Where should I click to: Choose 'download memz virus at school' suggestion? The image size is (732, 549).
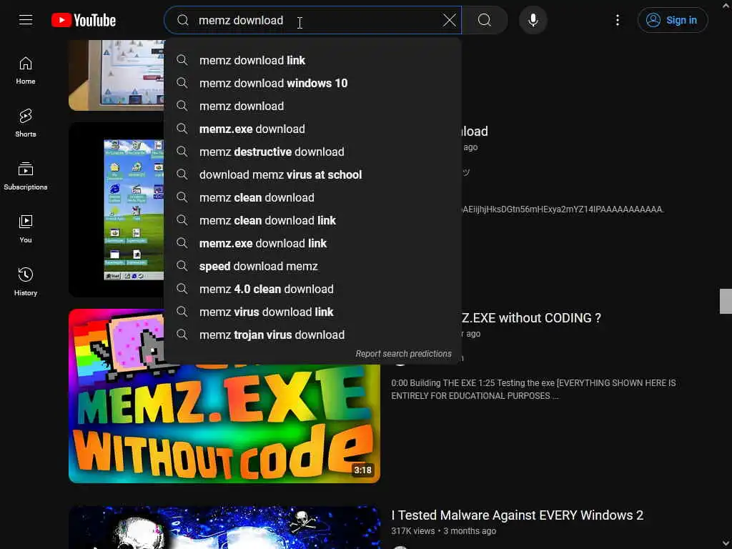(313, 174)
